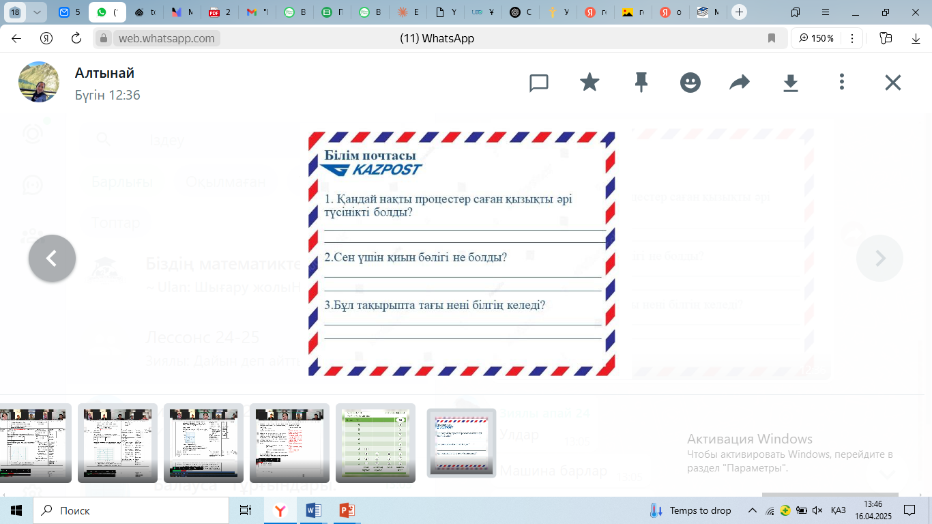Switch to the Gmail tab
Screen dimensions: 932x524
click(x=257, y=12)
